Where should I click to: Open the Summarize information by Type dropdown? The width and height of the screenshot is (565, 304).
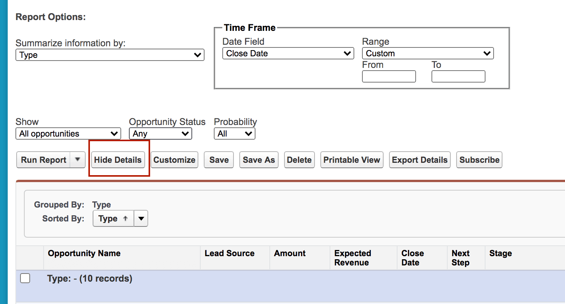tap(110, 55)
